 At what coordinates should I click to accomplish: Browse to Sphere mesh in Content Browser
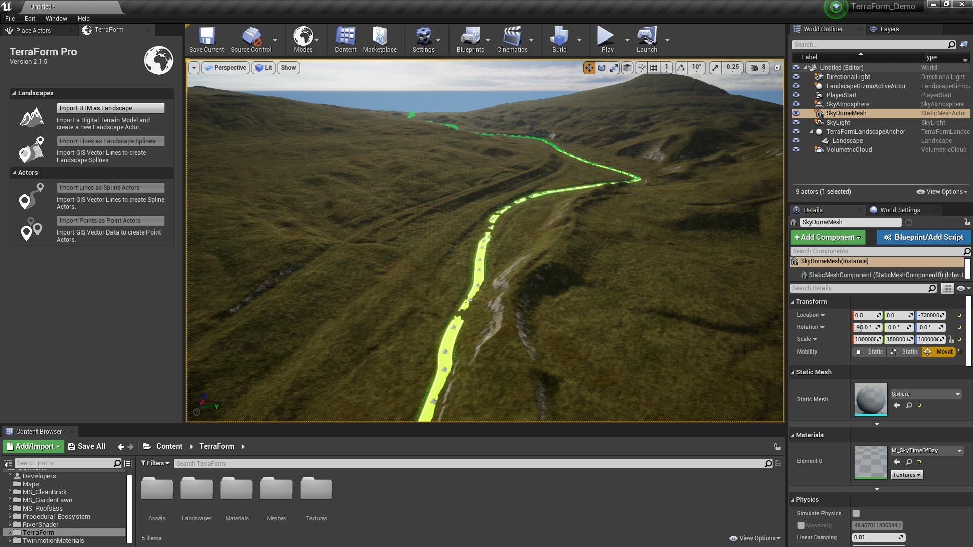(x=909, y=405)
